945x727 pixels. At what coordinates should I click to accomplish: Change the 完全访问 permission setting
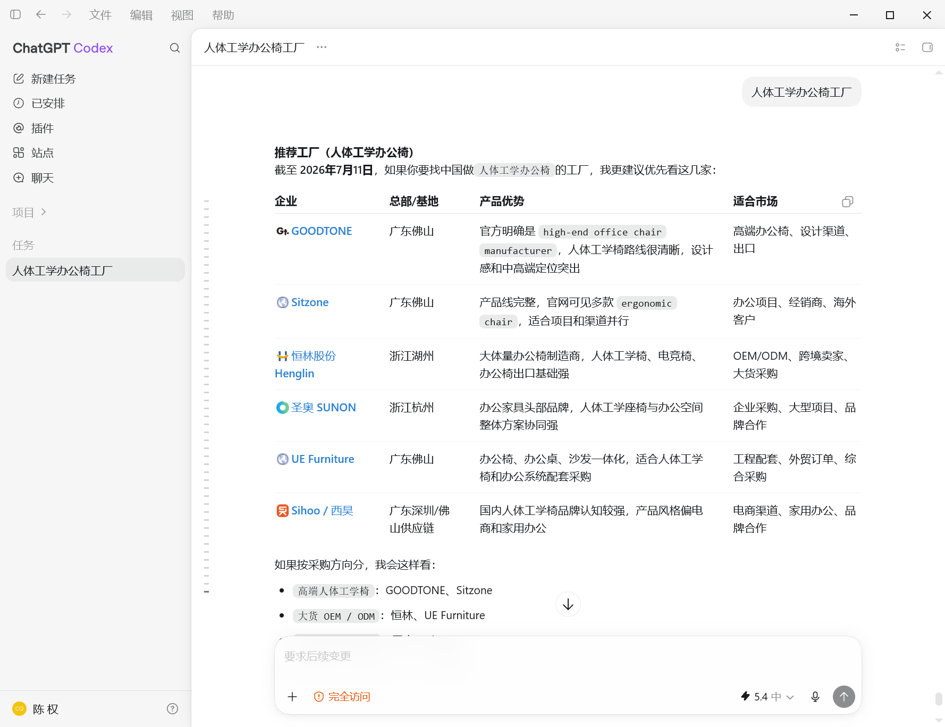click(342, 697)
